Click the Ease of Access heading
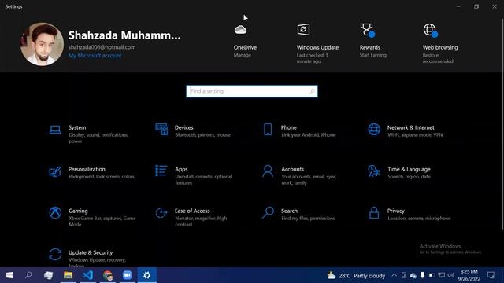The height and width of the screenshot is (283, 504). click(192, 211)
